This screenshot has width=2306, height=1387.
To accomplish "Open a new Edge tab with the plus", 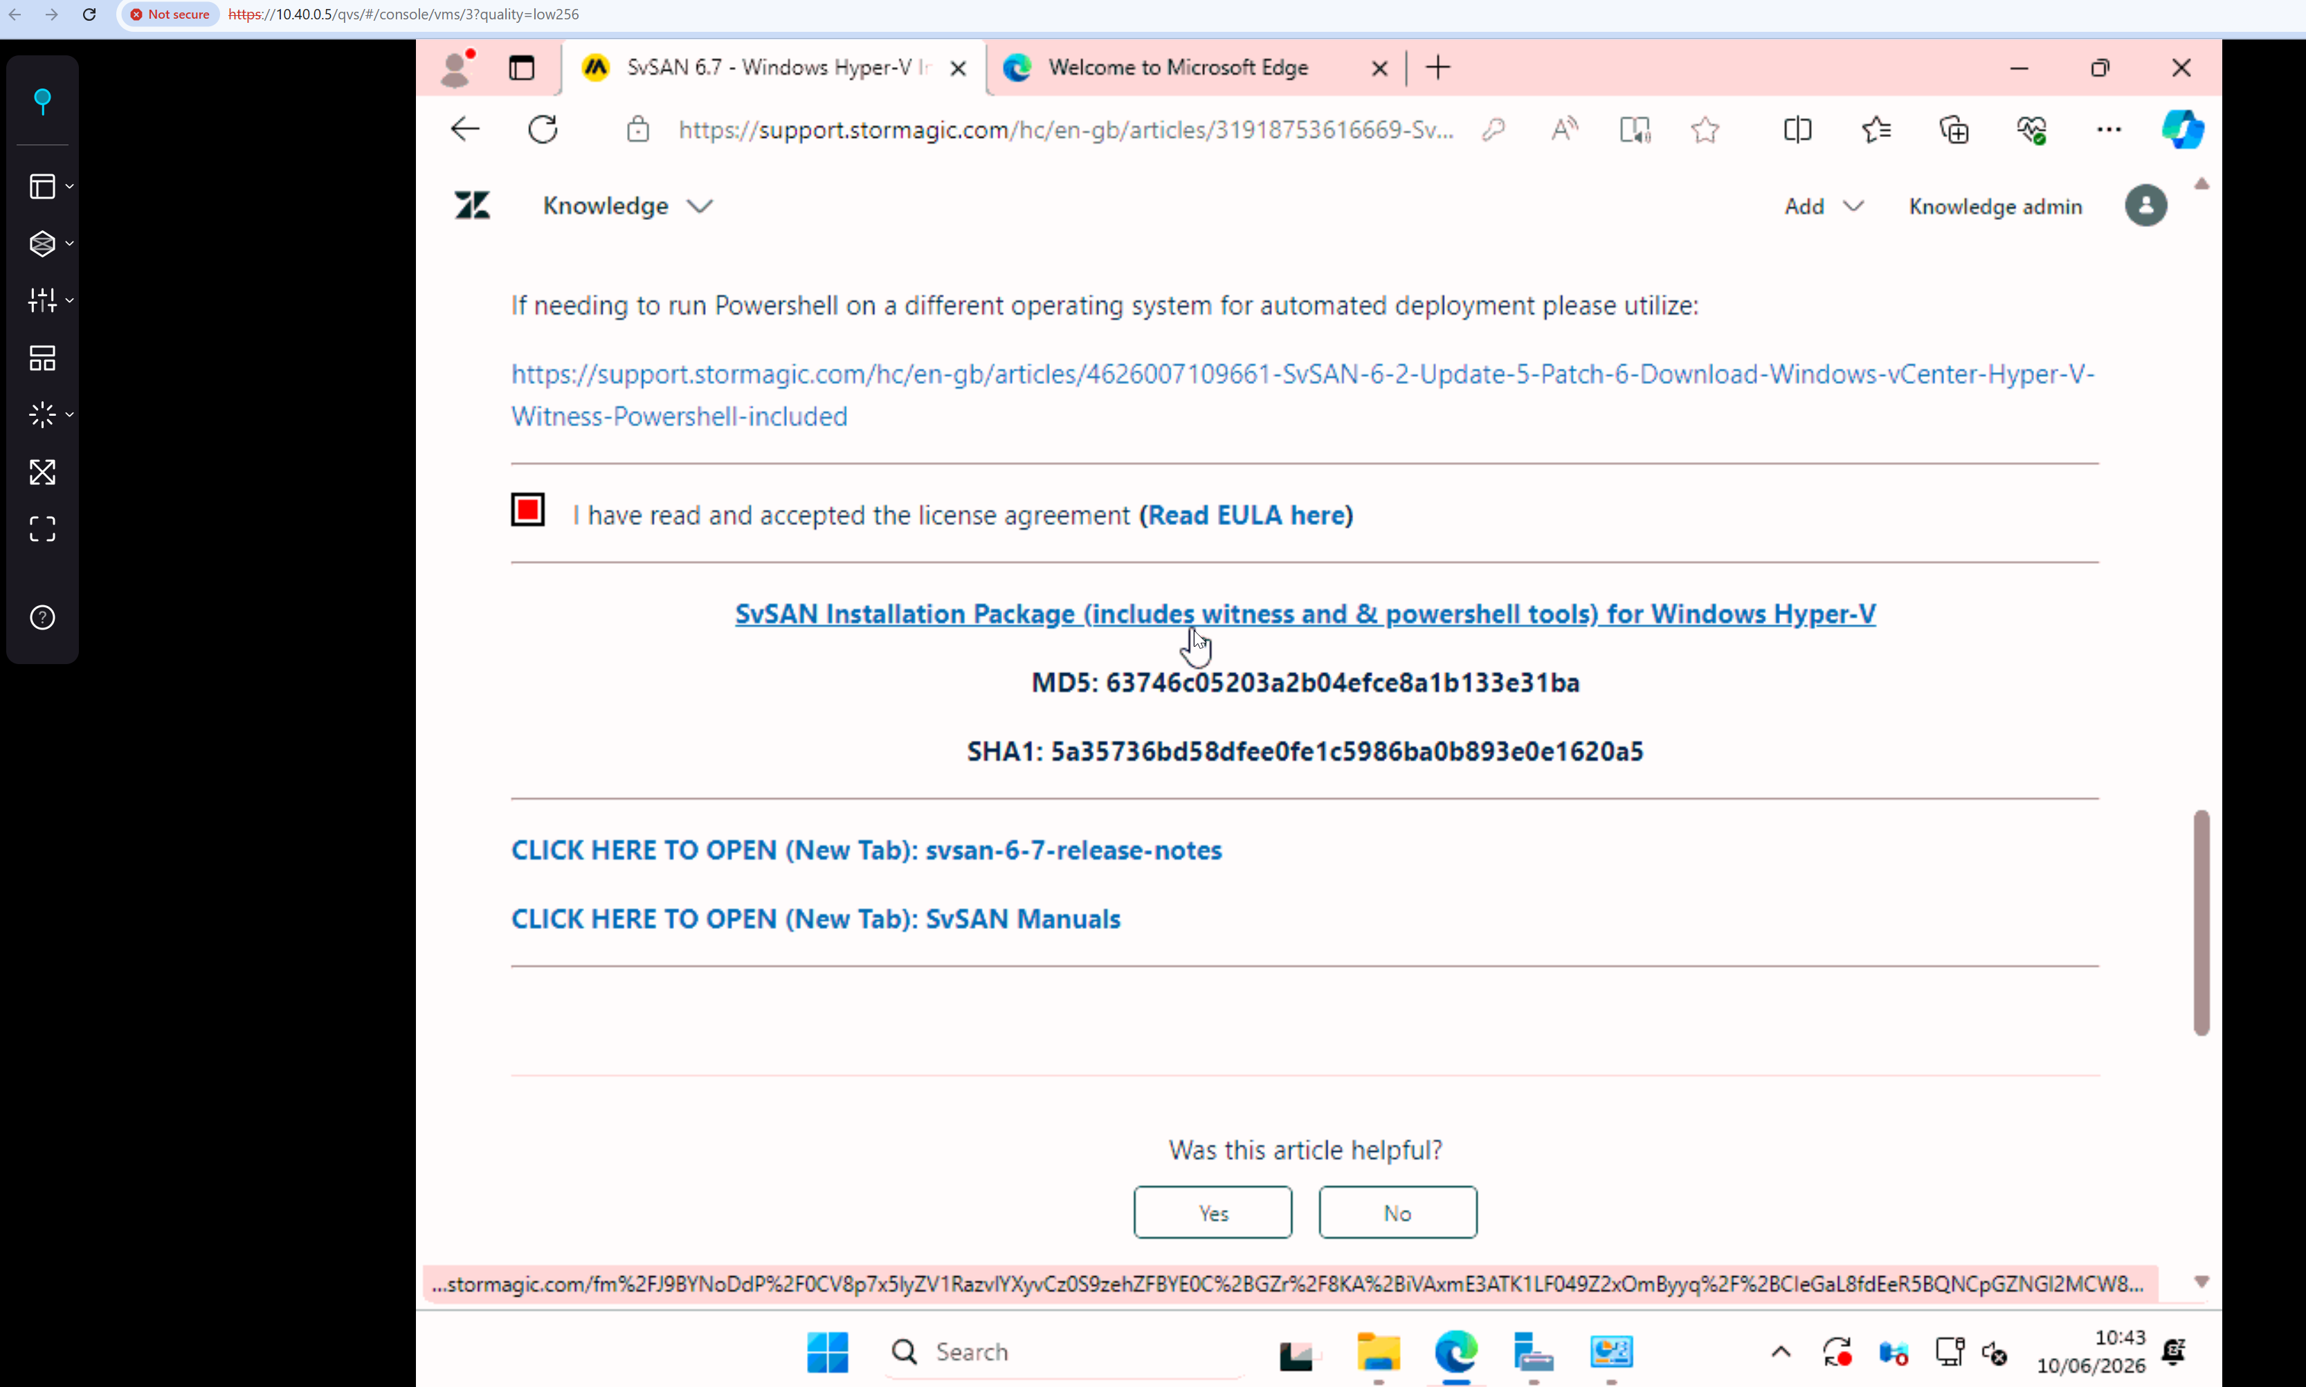I will (x=1439, y=67).
